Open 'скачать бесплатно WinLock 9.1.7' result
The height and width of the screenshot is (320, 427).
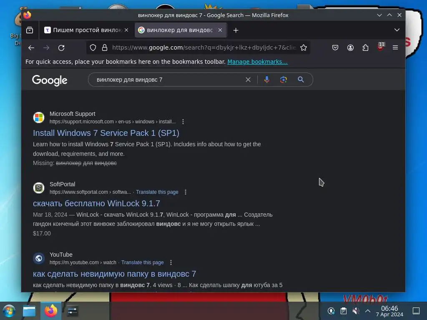(x=96, y=203)
